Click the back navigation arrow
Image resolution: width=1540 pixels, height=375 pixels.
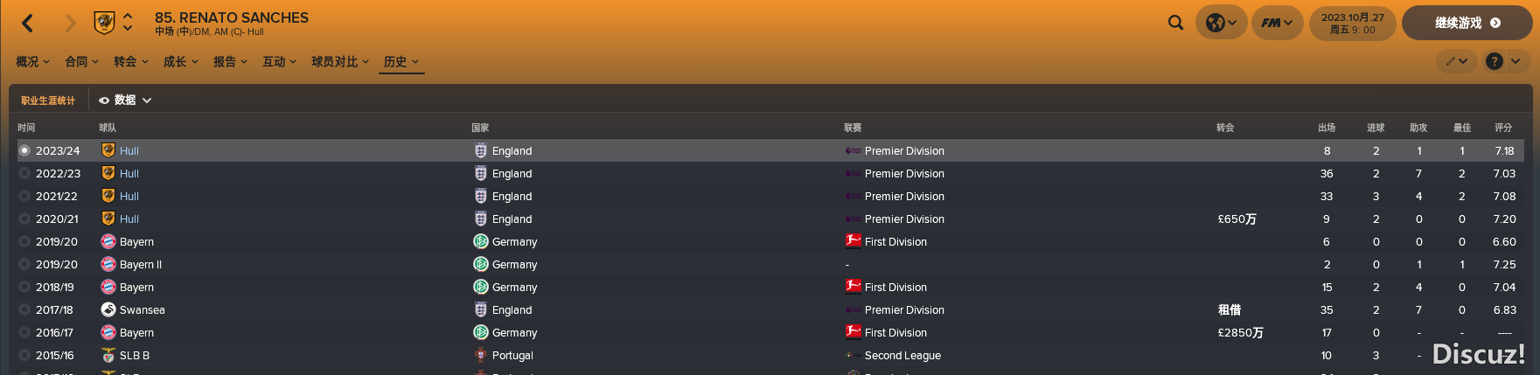[28, 24]
